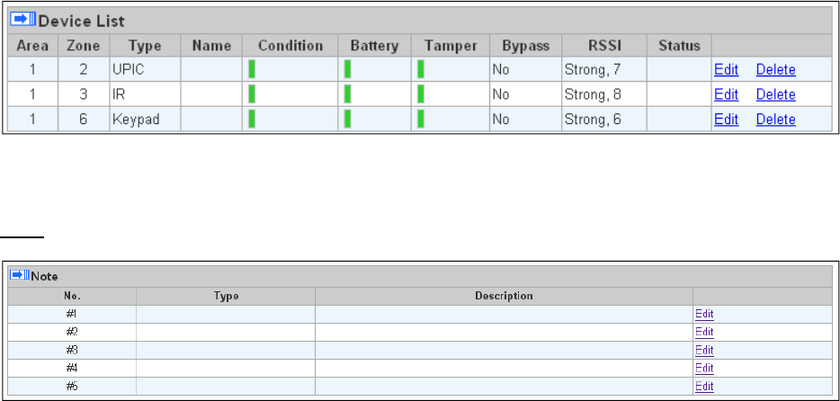Click the RSSI column header

(604, 46)
